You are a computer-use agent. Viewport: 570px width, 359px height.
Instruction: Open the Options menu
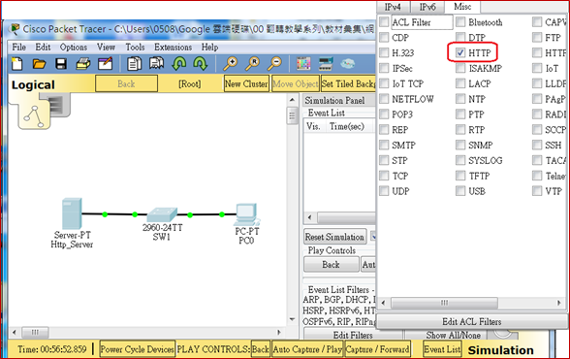(x=74, y=48)
